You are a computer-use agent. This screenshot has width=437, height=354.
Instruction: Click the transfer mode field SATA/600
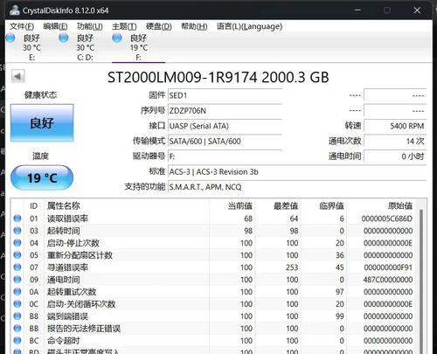coord(225,142)
